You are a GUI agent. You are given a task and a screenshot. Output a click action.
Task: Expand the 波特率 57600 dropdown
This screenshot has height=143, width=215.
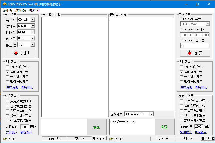33,26
